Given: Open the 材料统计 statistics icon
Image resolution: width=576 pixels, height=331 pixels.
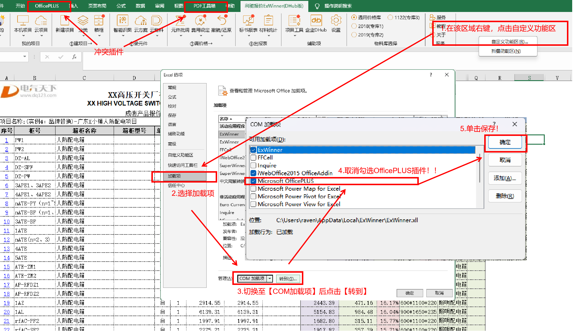Looking at the screenshot, I should click(268, 21).
